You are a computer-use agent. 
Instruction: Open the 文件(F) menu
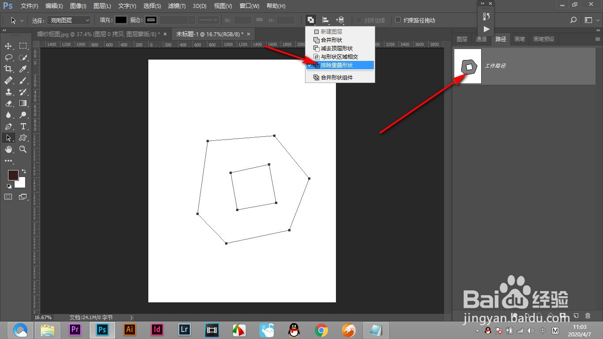(30, 6)
